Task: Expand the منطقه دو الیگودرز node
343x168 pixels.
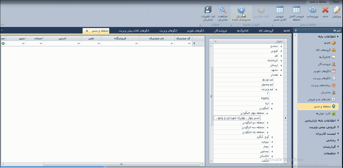Action: point(267,123)
